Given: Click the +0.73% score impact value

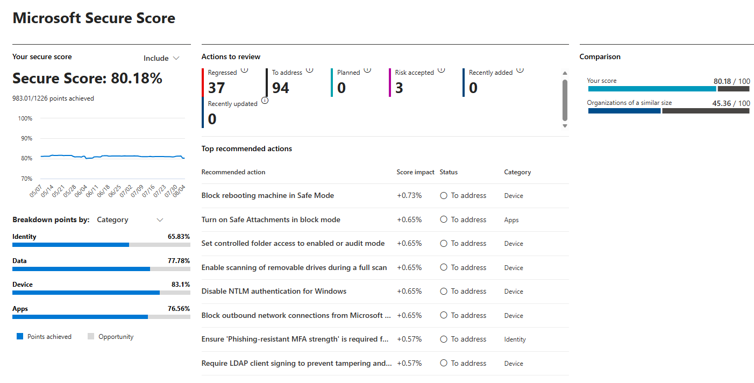Looking at the screenshot, I should (409, 196).
